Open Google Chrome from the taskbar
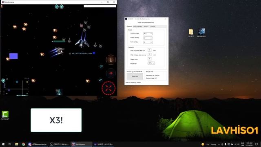The height and width of the screenshot is (147, 261). coord(23,144)
